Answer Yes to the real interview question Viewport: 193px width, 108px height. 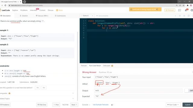coord(37,88)
